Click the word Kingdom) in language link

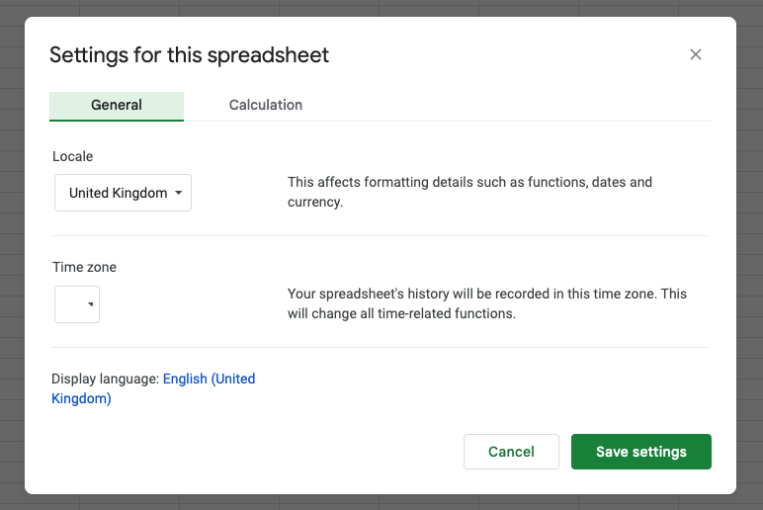tap(81, 399)
